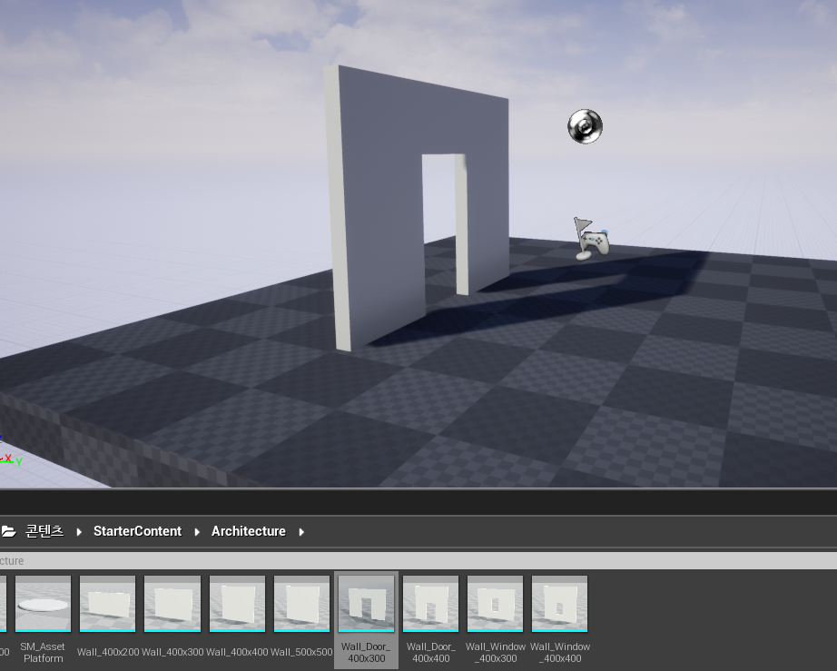This screenshot has height=671, width=837.
Task: Select Wall_Window_400x300 asset thumbnail
Action: (496, 604)
